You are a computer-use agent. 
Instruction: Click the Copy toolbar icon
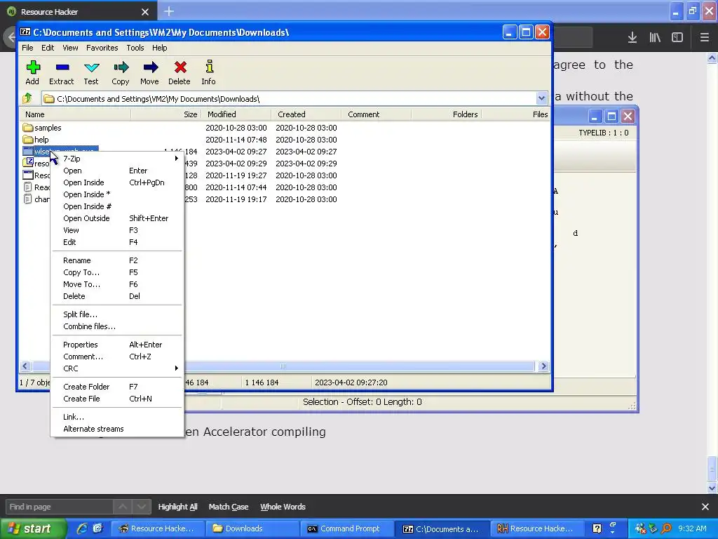click(x=121, y=67)
